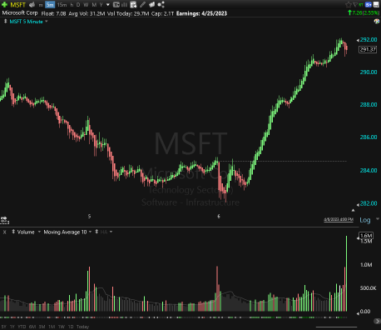
Task: Open the dropdown next to Log
Action: click(x=378, y=219)
